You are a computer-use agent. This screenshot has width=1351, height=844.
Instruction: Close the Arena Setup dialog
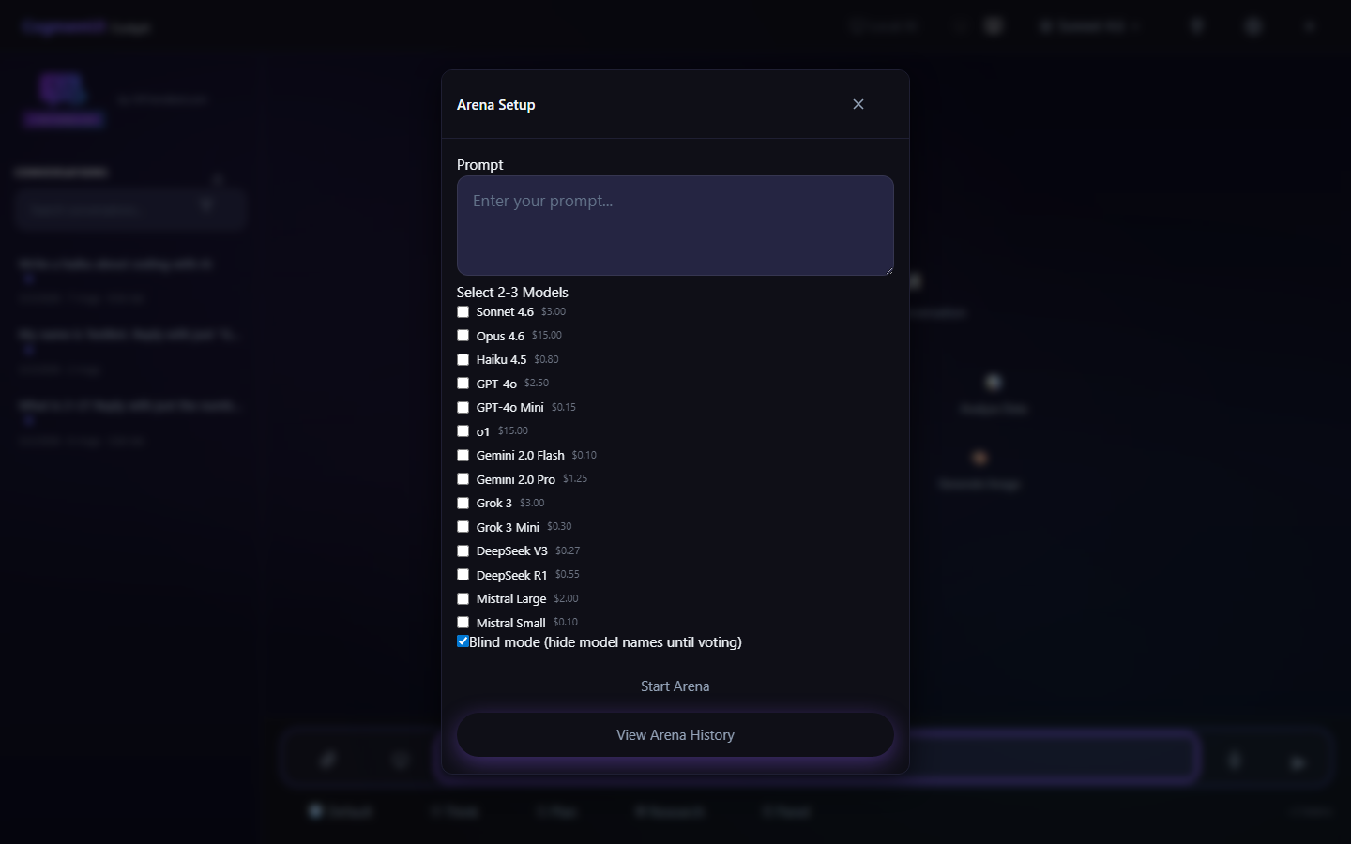[858, 104]
